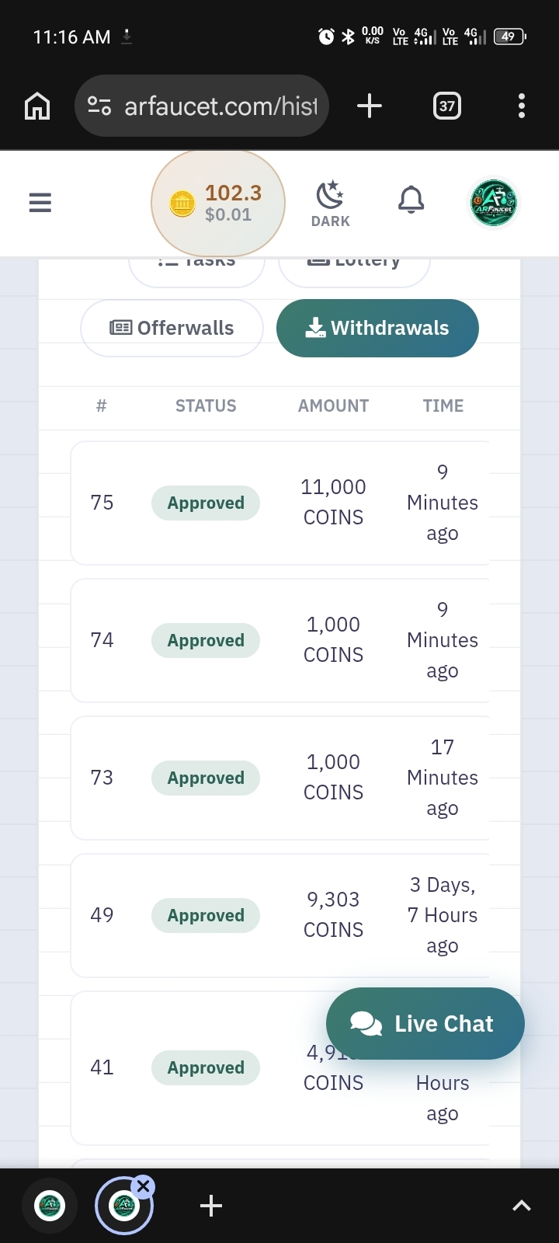The image size is (559, 1243).
Task: Tap the coin balance 102.3 badge
Action: pos(218,204)
